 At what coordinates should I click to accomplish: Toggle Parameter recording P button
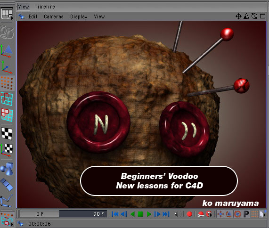pos(246,214)
